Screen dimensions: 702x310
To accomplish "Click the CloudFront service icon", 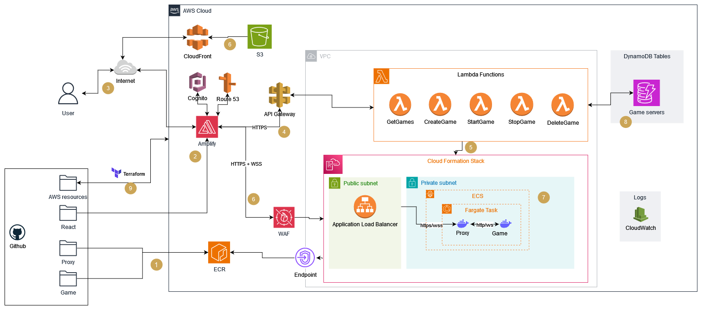I will point(197,37).
